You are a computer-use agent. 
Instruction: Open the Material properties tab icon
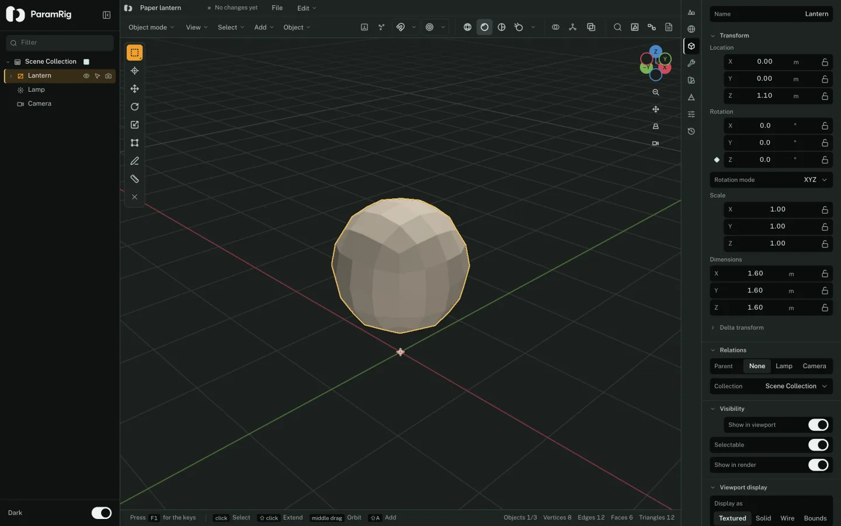[x=691, y=80]
